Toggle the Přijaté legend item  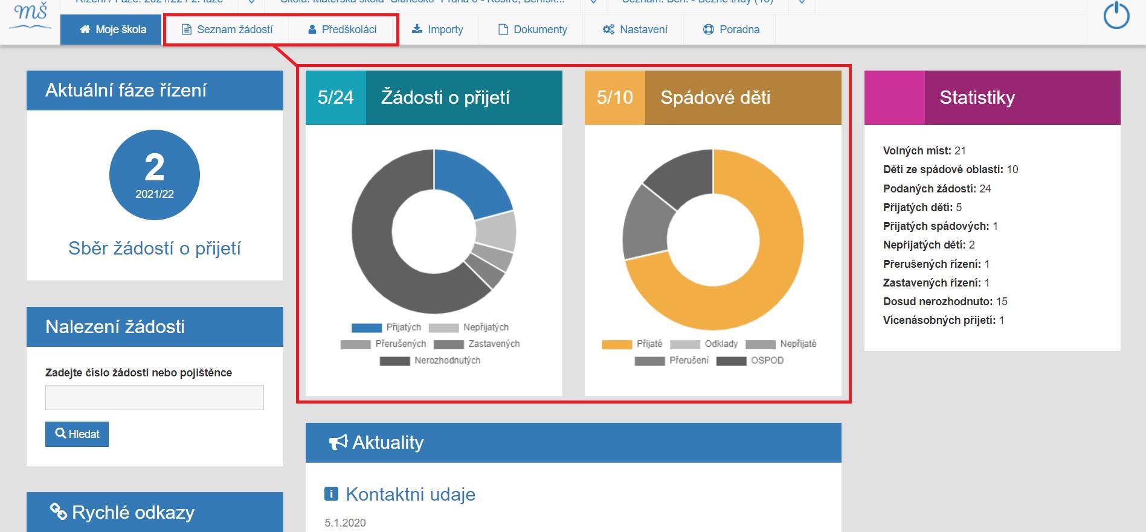[632, 344]
